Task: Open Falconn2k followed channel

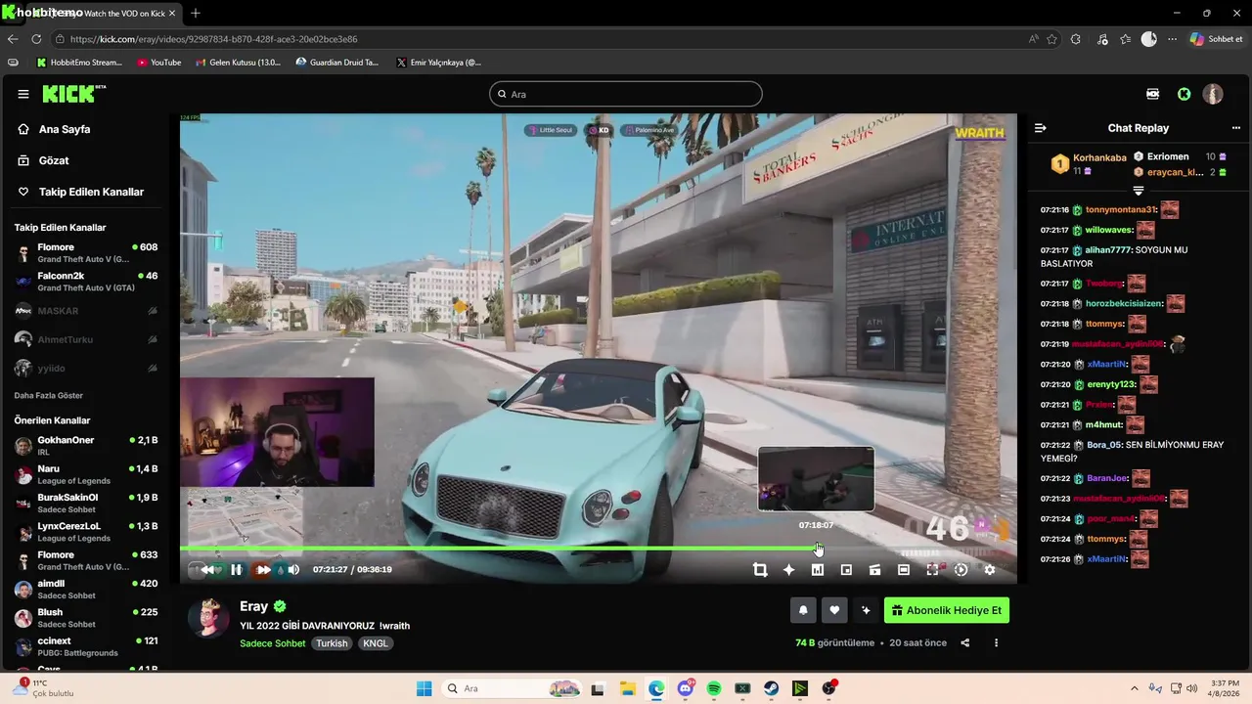Action: (x=86, y=282)
